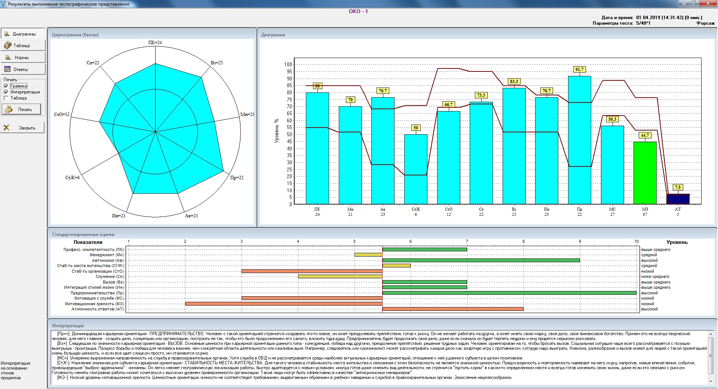Show the Ответы grid button

23,70
